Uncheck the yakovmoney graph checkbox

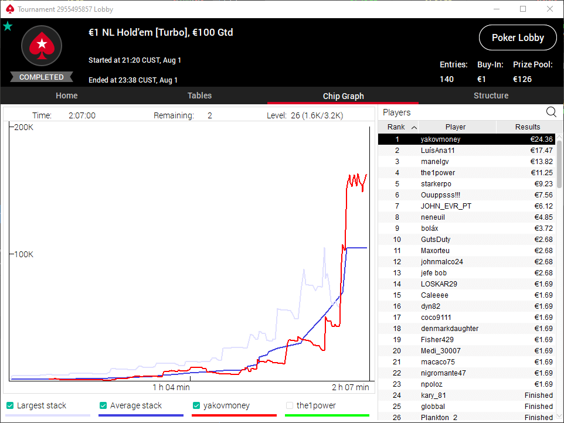(196, 405)
